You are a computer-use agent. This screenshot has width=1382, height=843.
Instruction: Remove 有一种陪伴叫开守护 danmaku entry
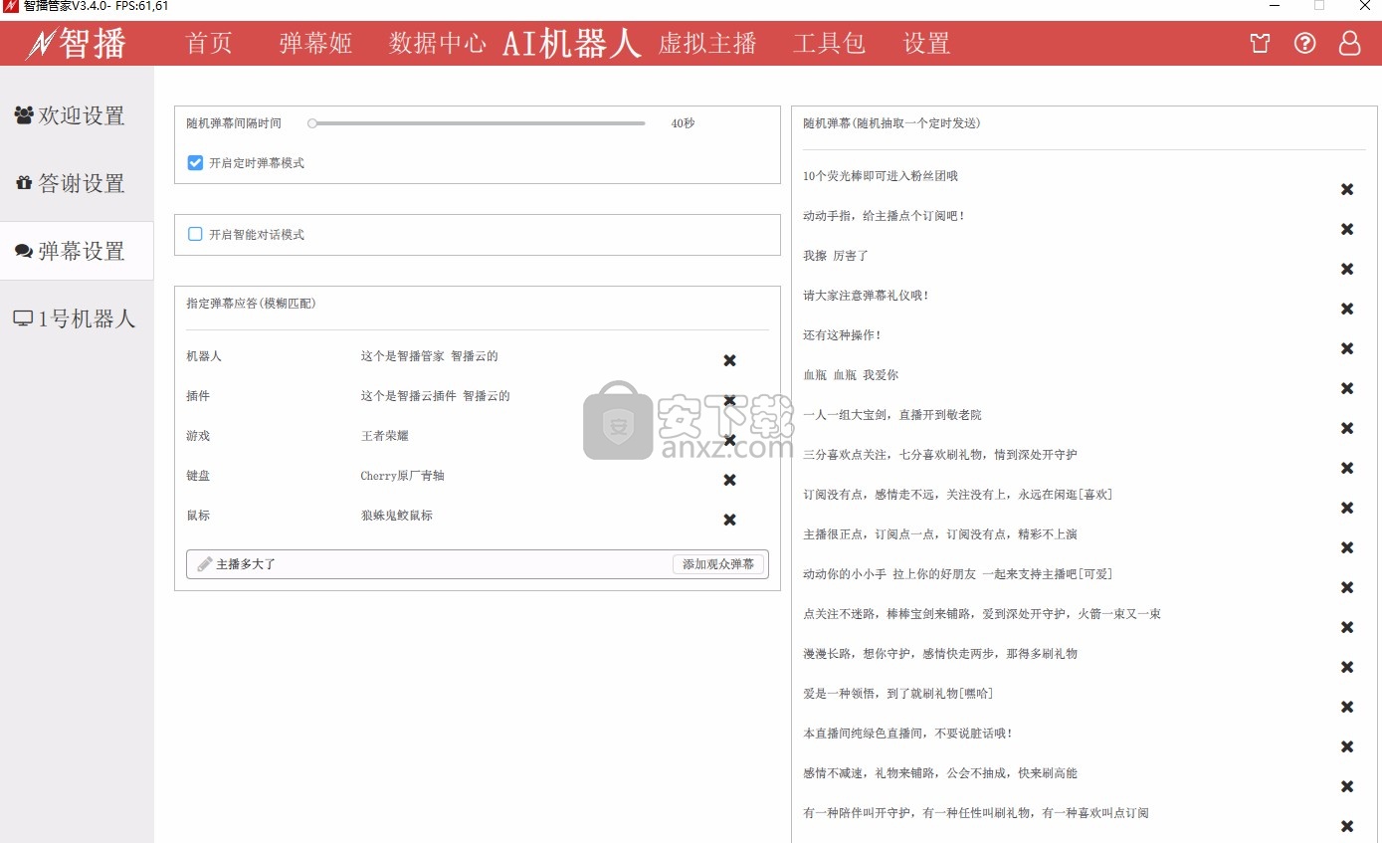coord(1347,826)
